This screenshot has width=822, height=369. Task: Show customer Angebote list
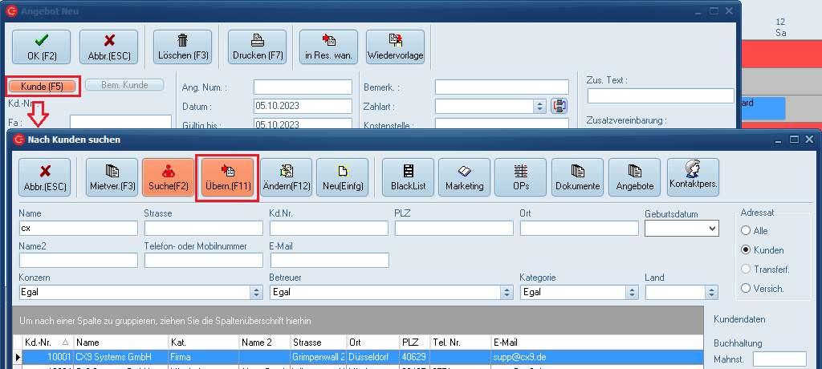pyautogui.click(x=634, y=177)
